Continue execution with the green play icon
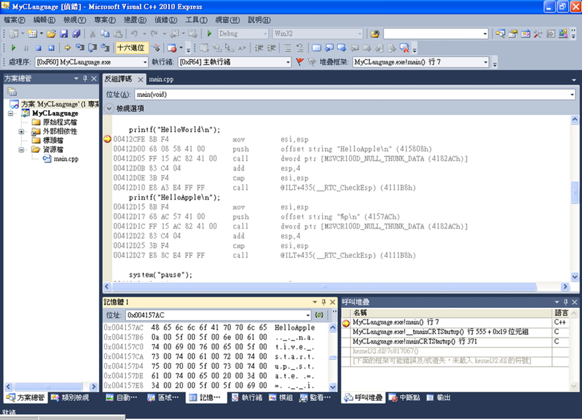The height and width of the screenshot is (420, 582). 13,48
